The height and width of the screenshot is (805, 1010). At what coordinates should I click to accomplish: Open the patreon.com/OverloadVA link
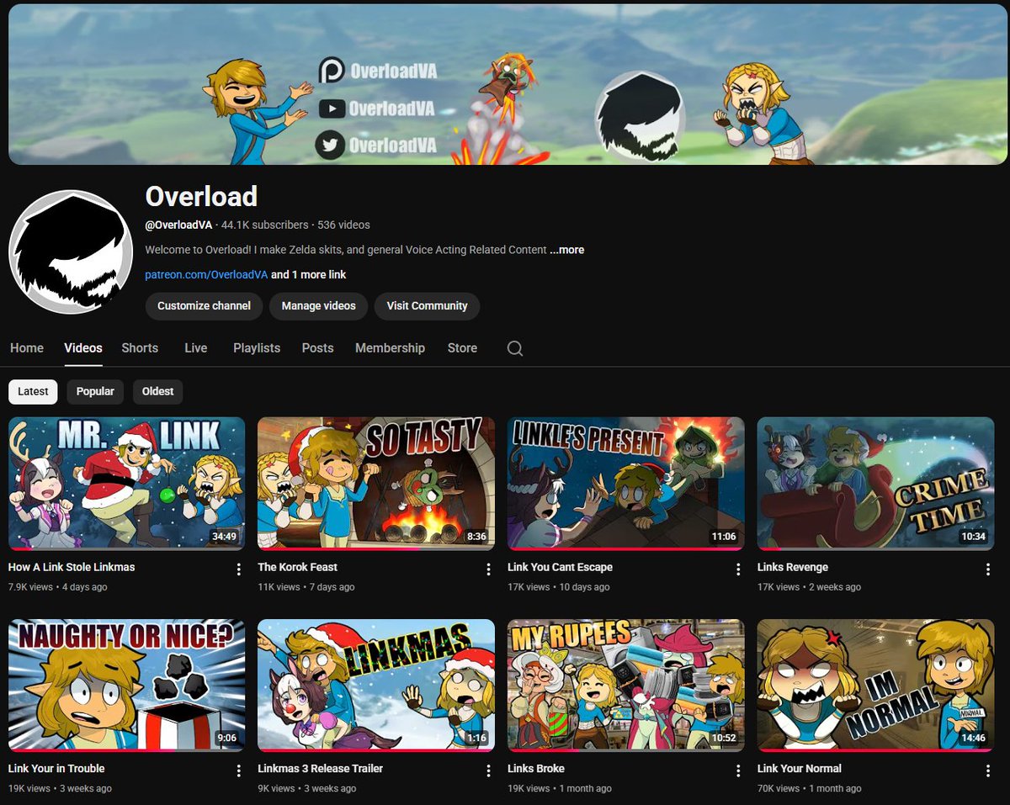point(206,275)
